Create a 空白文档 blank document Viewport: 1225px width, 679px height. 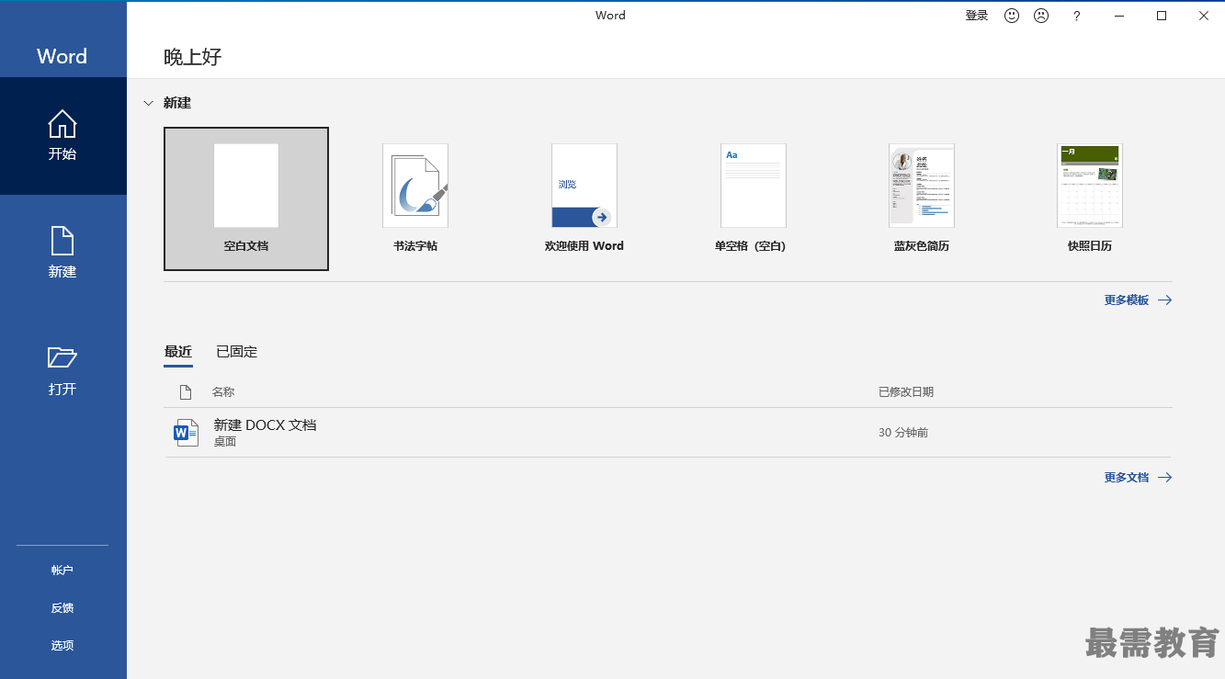[x=246, y=198]
